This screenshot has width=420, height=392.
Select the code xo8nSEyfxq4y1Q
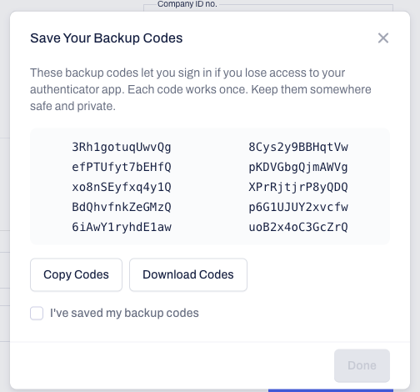(122, 188)
